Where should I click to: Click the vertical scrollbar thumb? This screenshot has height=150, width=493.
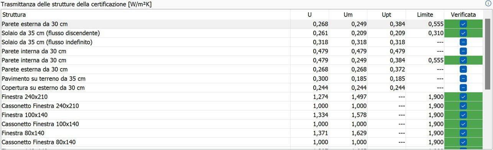(x=488, y=54)
